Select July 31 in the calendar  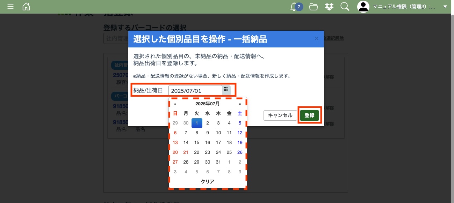point(218,162)
